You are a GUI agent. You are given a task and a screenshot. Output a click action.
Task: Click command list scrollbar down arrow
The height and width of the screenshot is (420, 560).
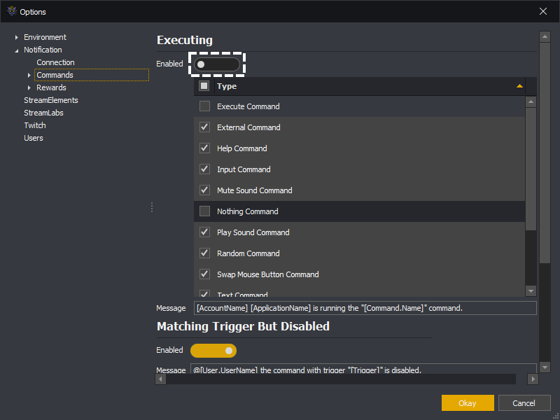[531, 291]
